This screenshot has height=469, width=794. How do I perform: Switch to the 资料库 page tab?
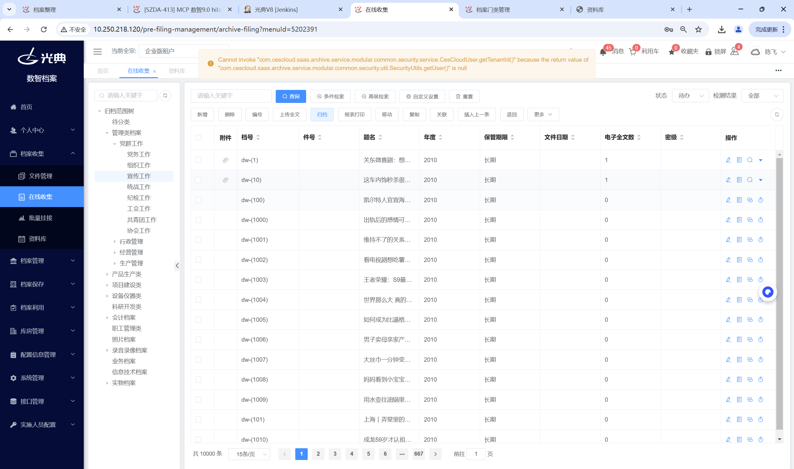[177, 71]
